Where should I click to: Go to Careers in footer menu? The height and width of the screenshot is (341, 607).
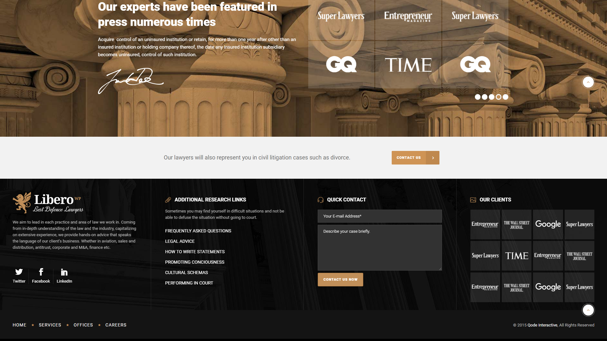116,325
